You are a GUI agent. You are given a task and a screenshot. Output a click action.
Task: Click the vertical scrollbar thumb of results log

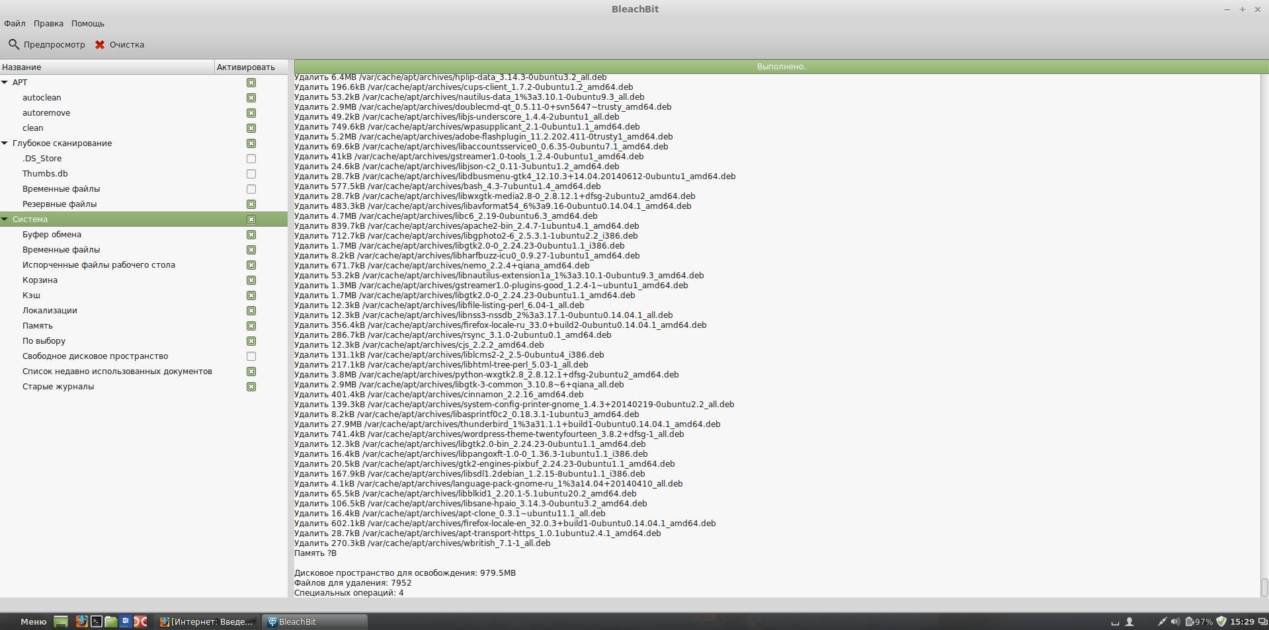1264,587
